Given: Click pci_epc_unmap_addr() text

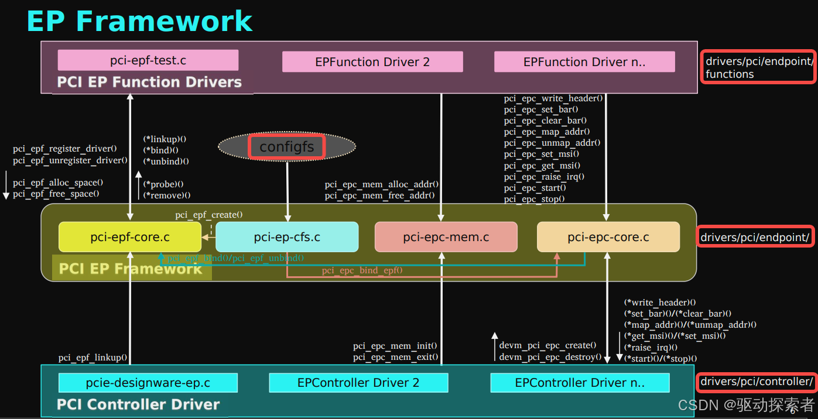Looking at the screenshot, I should pyautogui.click(x=552, y=143).
